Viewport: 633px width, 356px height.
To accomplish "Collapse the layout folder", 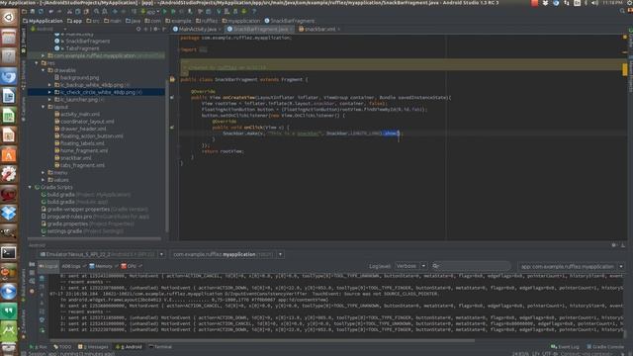I will pos(44,107).
